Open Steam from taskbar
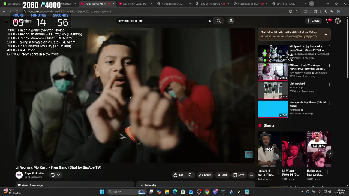This screenshot has height=196, width=349. 231,192
